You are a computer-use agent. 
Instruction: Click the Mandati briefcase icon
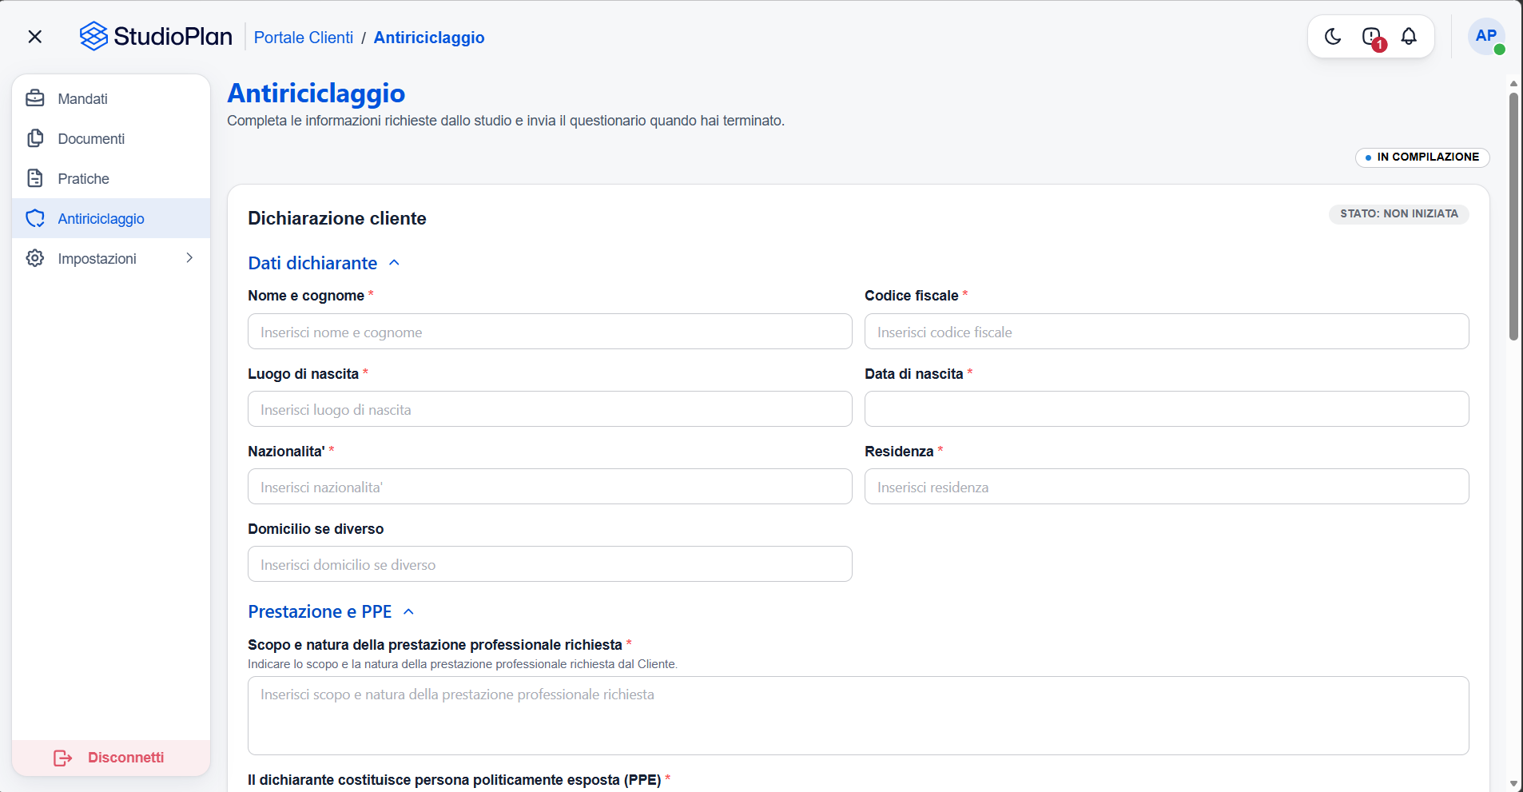click(35, 98)
